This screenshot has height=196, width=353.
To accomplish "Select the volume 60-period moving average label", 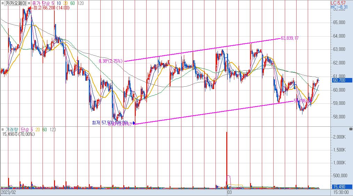I will pos(45,130).
